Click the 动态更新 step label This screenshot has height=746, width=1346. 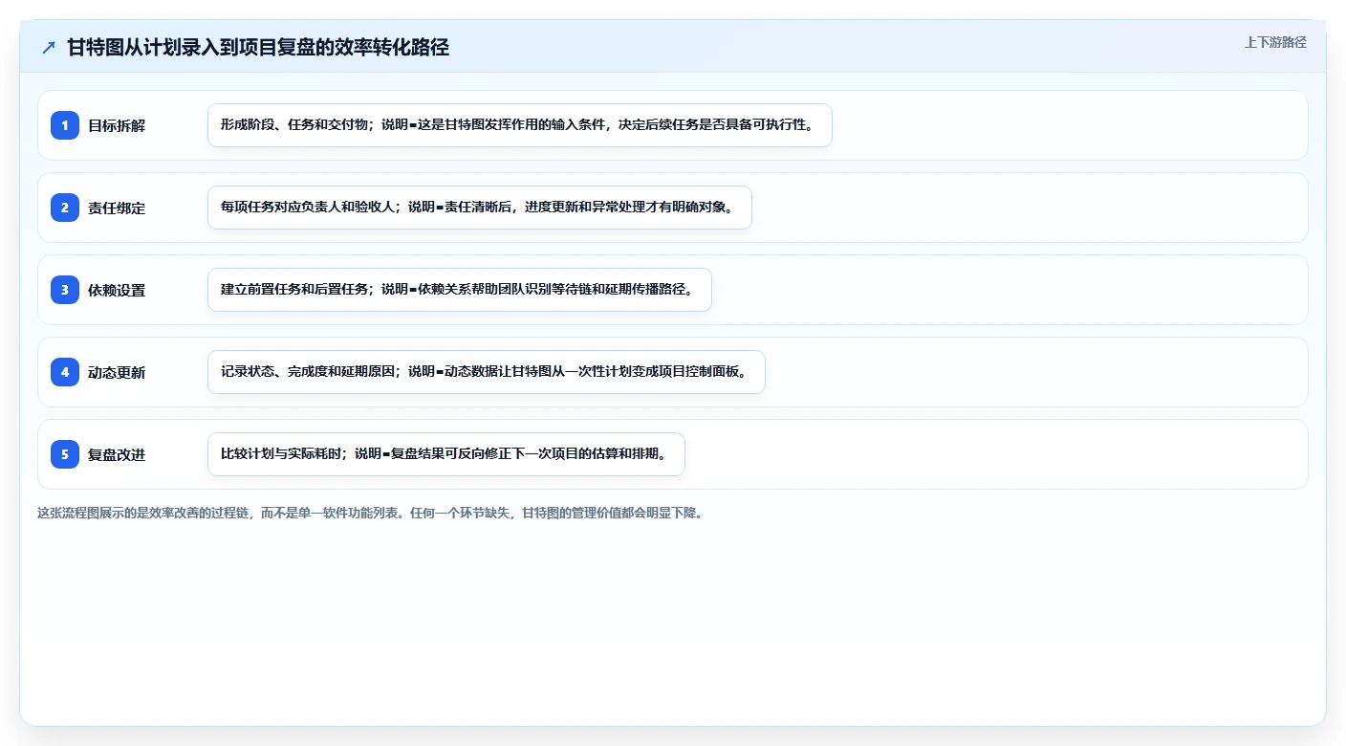coord(117,372)
